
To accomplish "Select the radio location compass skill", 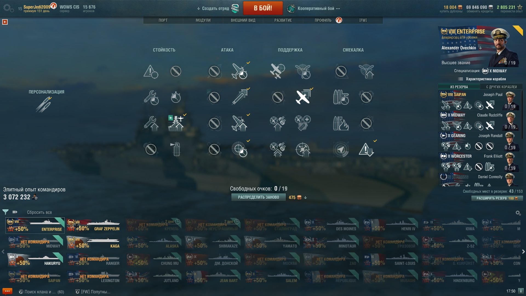I will [341, 149].
